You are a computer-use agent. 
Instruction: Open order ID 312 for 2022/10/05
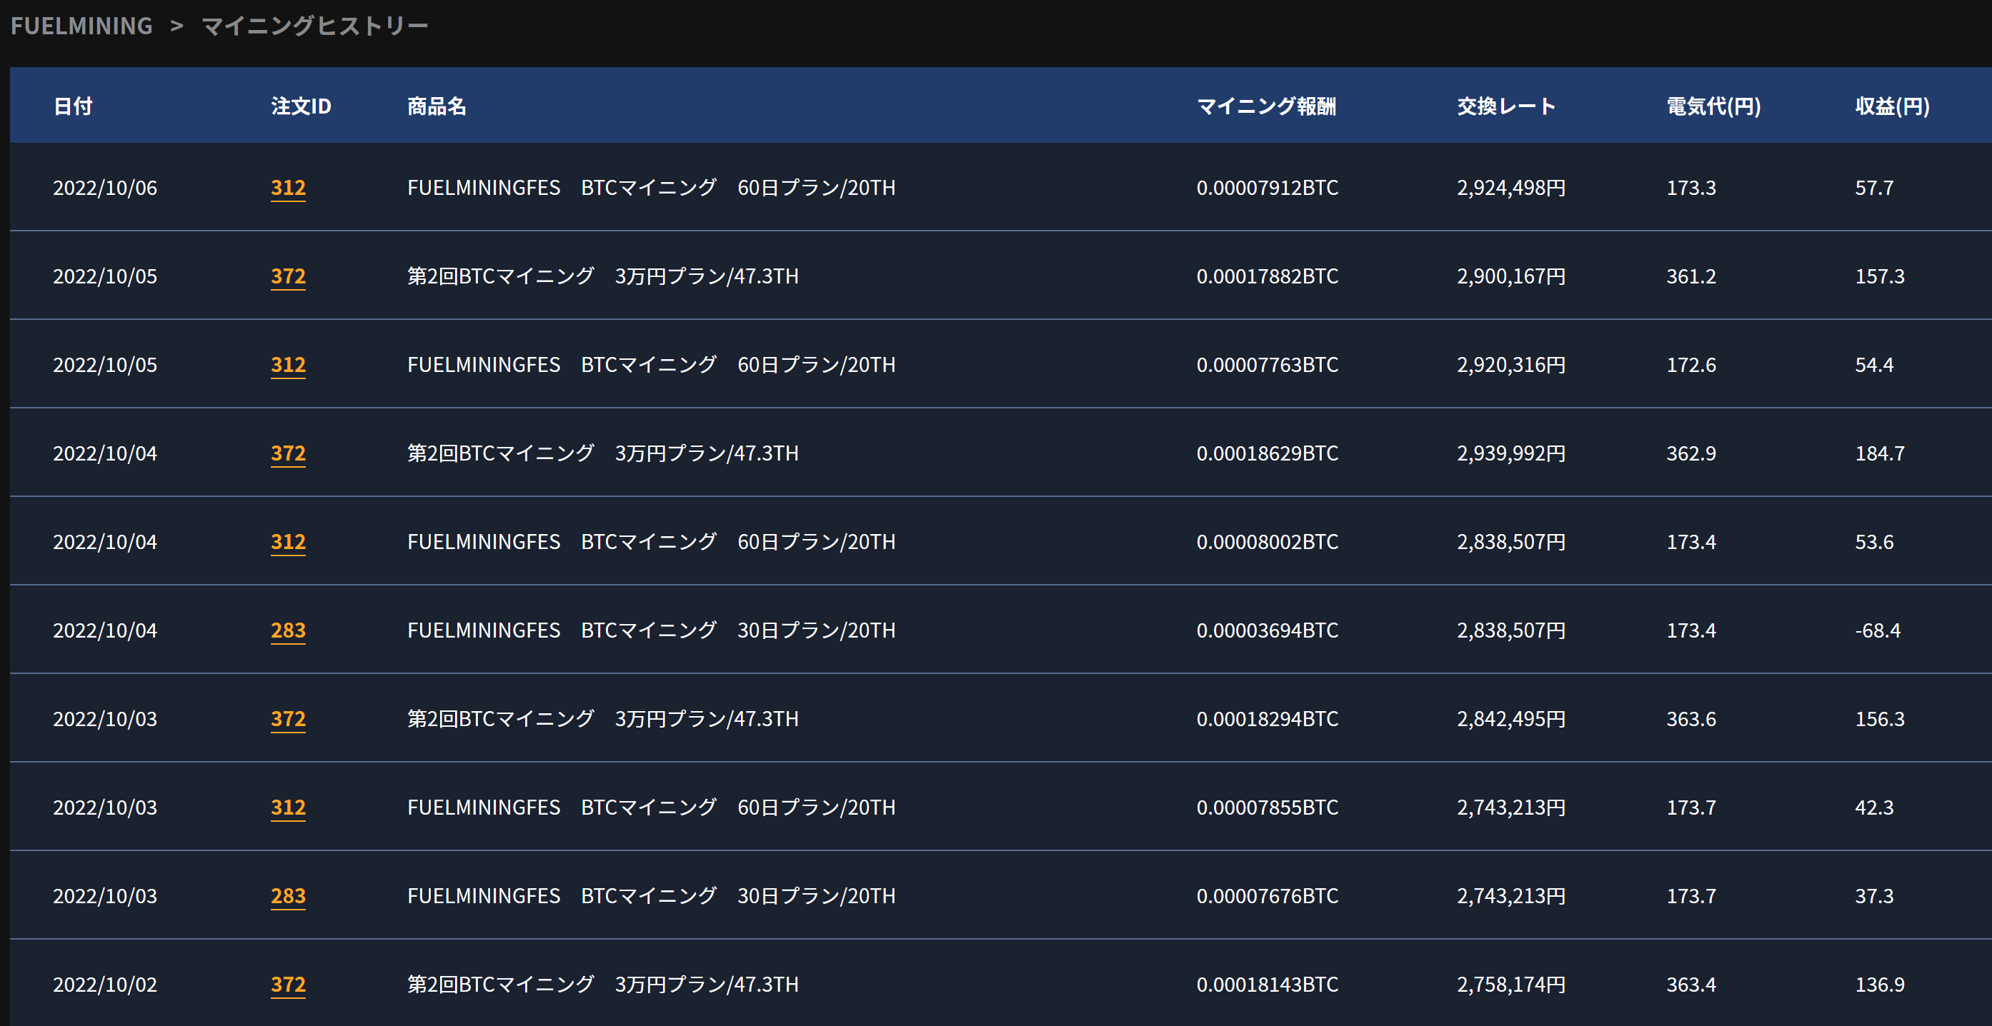(x=288, y=365)
